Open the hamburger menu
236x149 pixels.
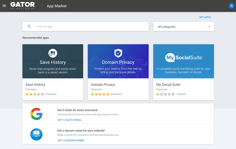coord(4,6)
